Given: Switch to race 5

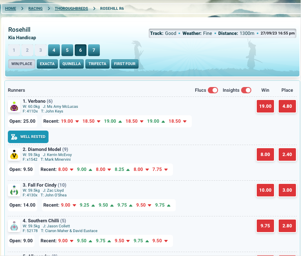Looking at the screenshot, I should pos(67,50).
